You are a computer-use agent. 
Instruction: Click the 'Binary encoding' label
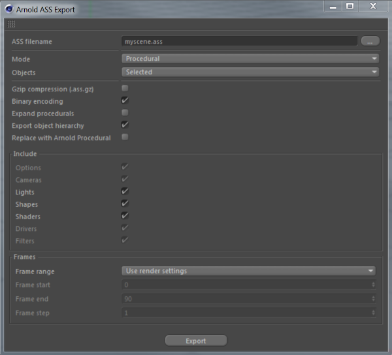(x=37, y=101)
